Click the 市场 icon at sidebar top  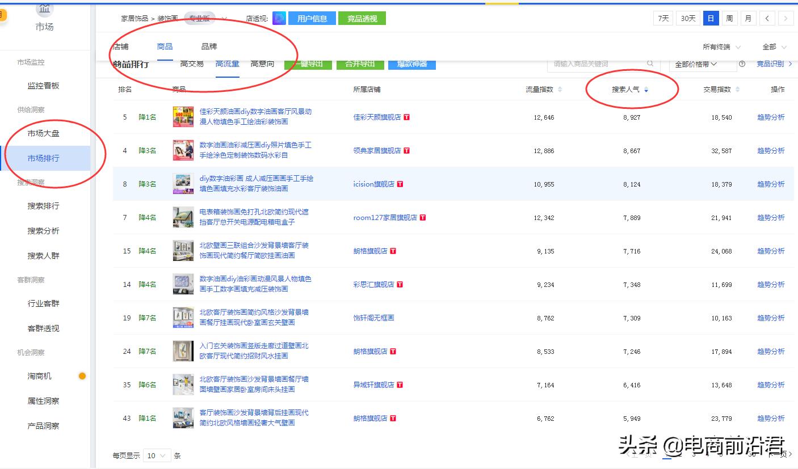pos(44,9)
